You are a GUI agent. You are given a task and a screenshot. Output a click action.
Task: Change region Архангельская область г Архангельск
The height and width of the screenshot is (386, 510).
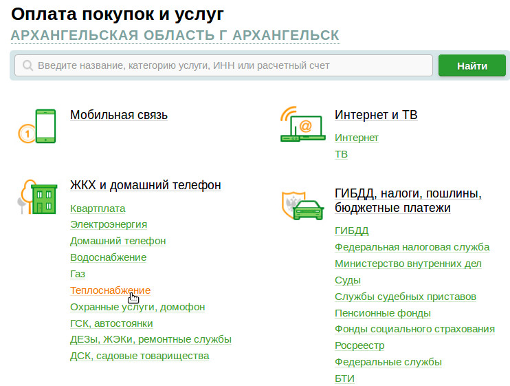[175, 35]
